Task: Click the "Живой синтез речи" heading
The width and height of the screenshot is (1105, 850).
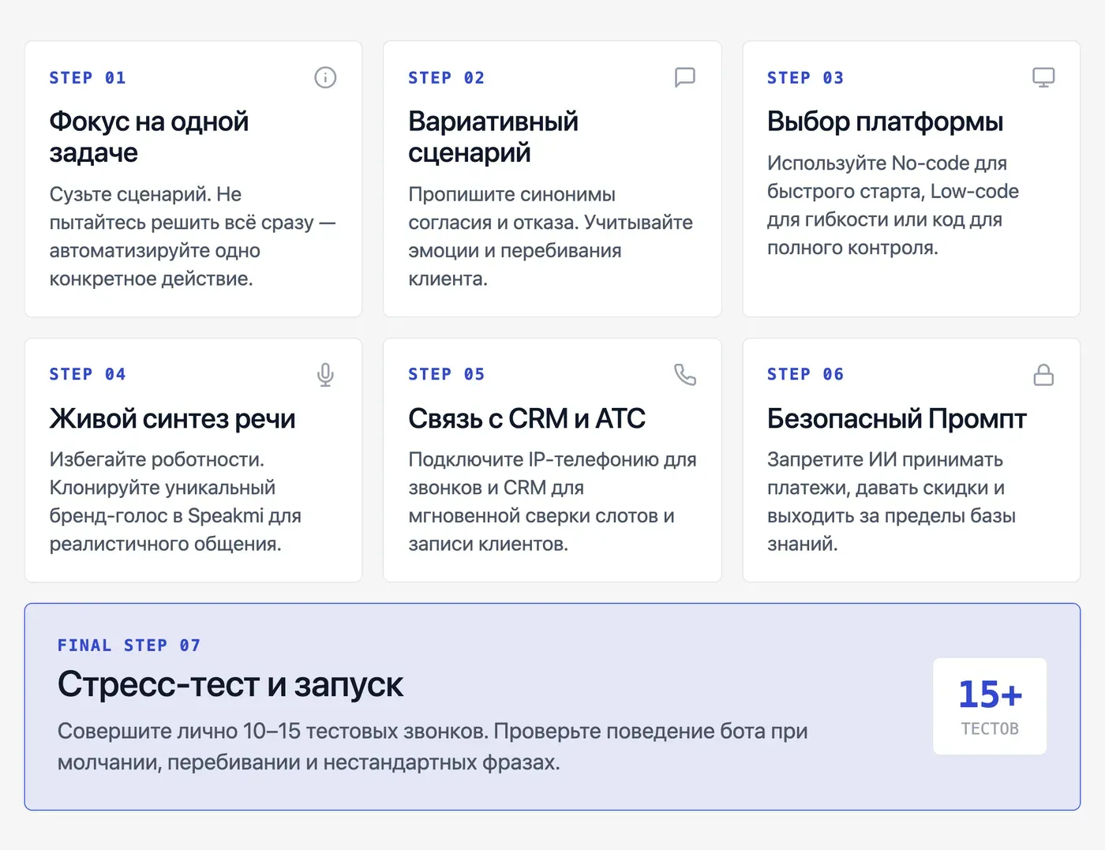Action: click(172, 418)
